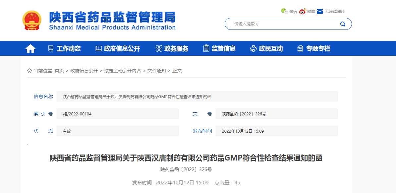Click 文件通知 in the breadcrumb
Screen dimensions: 396x193
tap(157, 71)
